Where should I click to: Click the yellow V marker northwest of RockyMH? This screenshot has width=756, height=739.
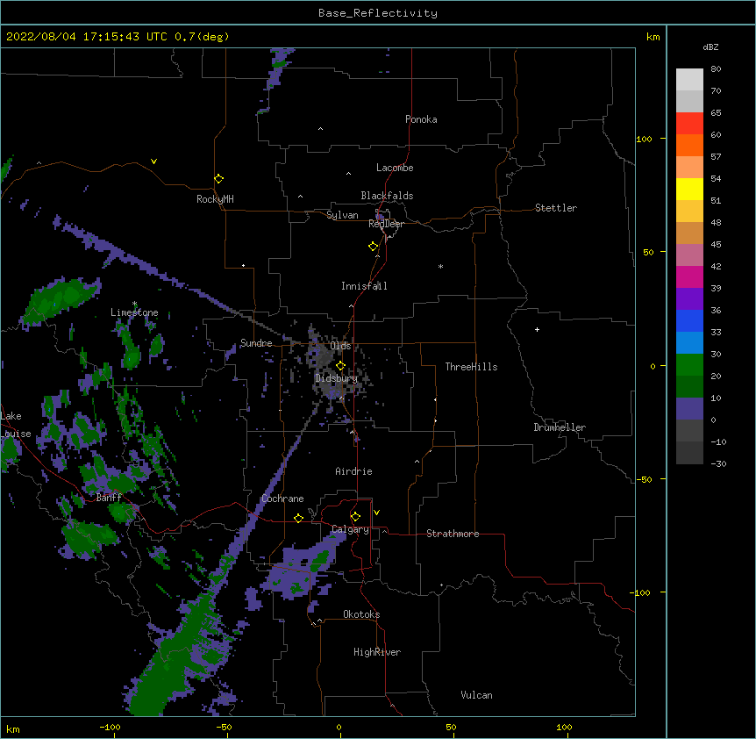153,161
